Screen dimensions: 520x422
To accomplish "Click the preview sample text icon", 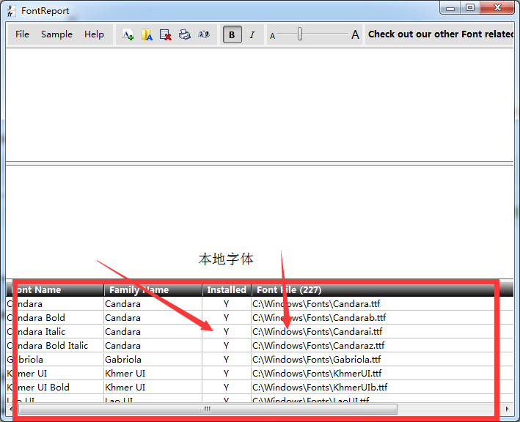I will tap(204, 34).
